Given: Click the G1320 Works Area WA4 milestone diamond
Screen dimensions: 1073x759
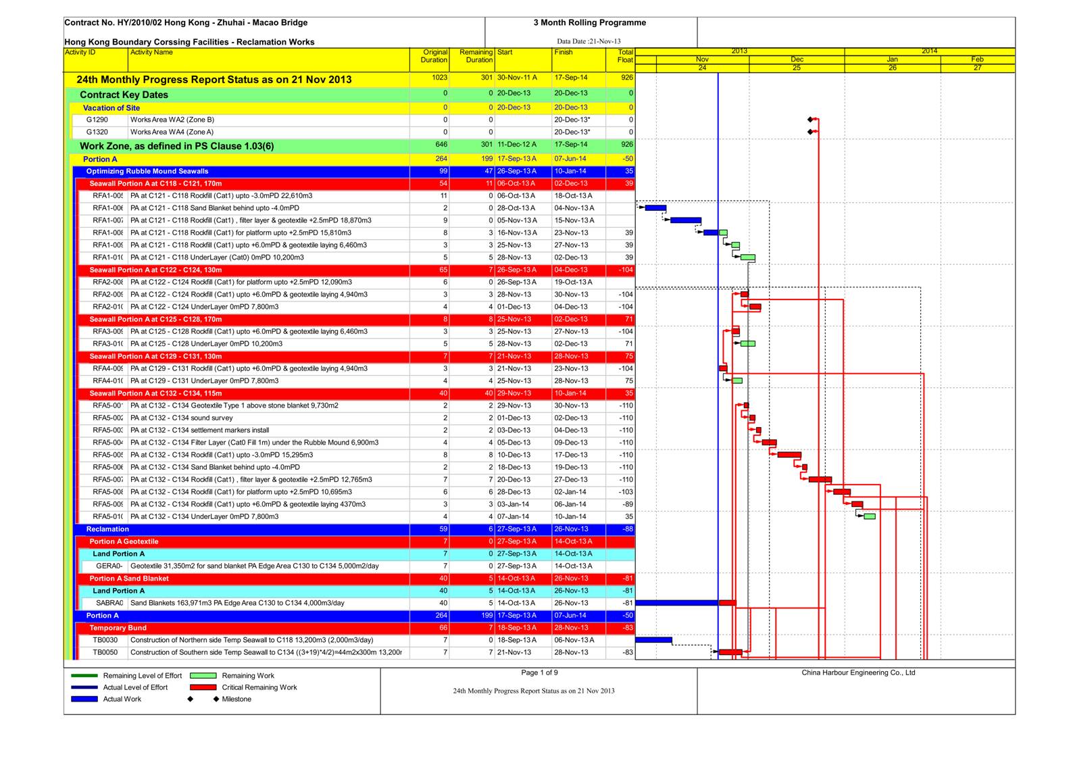Looking at the screenshot, I should point(810,132).
